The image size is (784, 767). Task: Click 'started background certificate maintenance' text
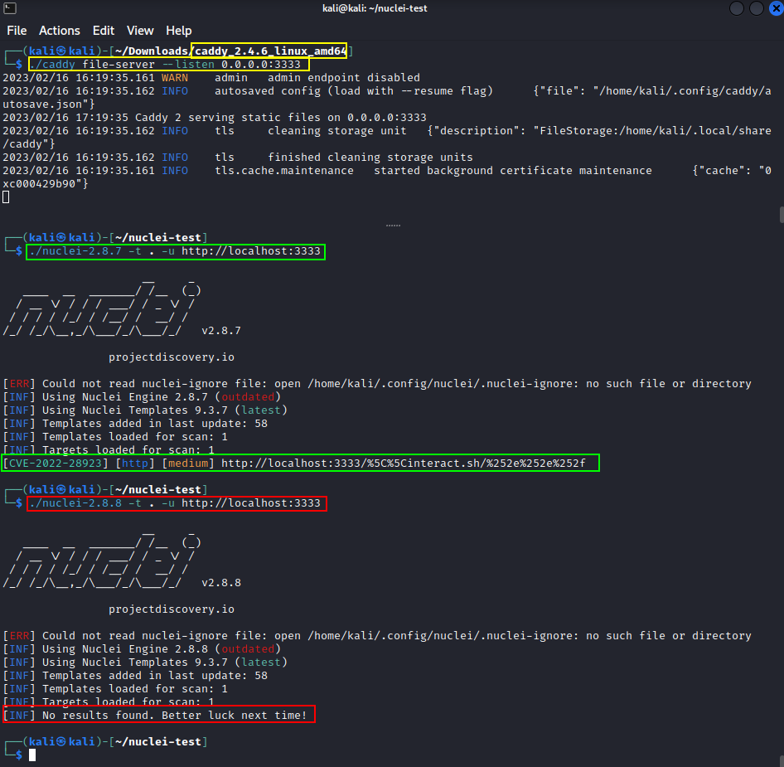tap(513, 171)
